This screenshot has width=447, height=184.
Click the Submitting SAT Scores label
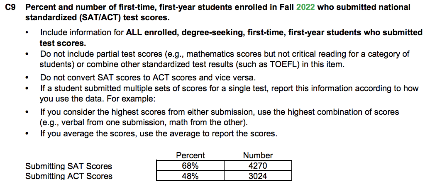pos(69,166)
